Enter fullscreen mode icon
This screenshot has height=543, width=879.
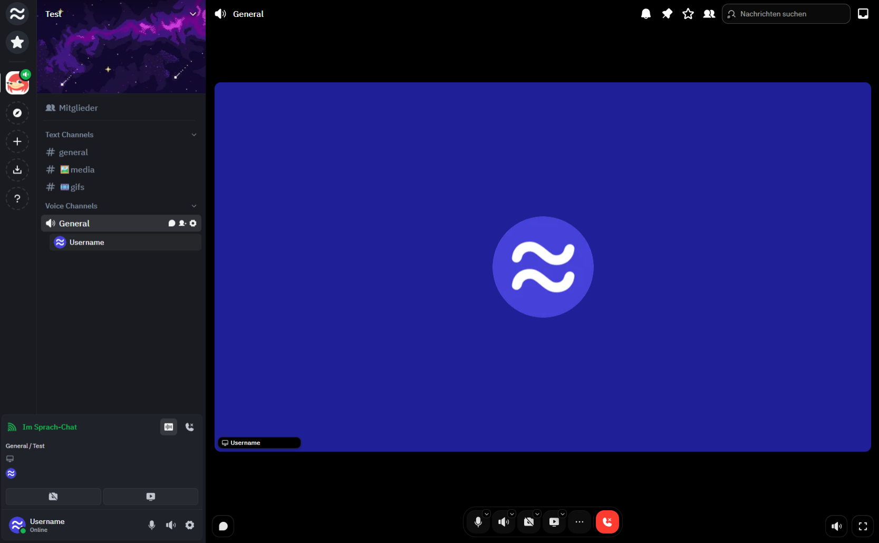coord(863,526)
